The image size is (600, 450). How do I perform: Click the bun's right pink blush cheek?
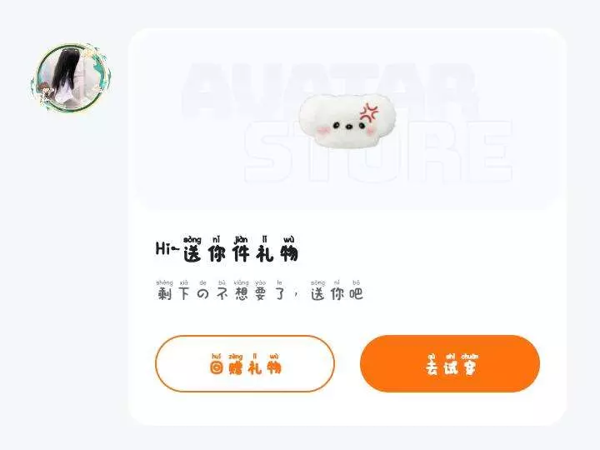pyautogui.click(x=371, y=132)
